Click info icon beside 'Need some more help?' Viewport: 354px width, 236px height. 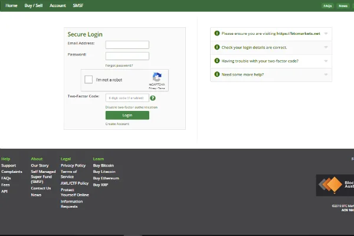(217, 74)
